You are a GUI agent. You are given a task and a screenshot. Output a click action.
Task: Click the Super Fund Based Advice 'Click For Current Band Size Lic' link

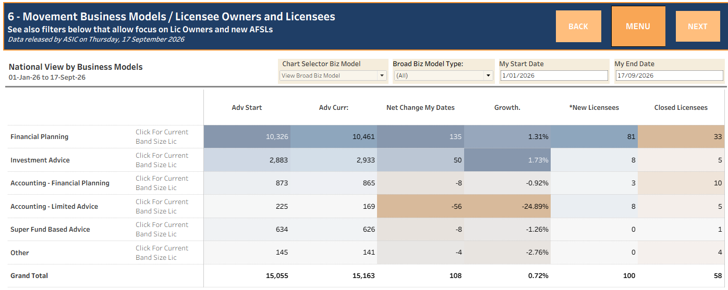point(162,229)
